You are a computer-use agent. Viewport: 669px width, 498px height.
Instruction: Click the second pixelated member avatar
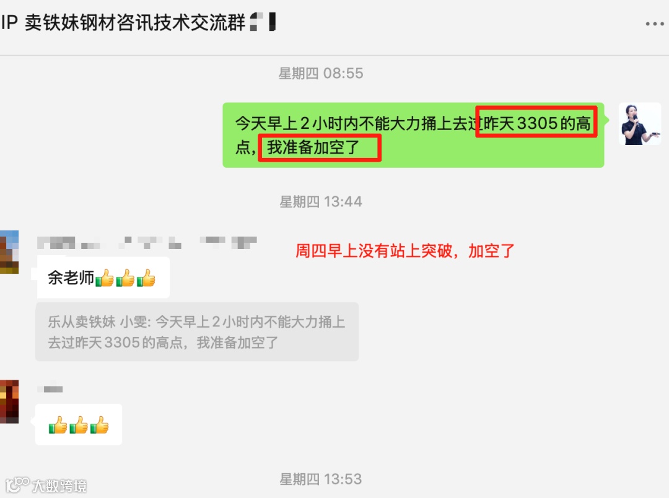coord(9,401)
